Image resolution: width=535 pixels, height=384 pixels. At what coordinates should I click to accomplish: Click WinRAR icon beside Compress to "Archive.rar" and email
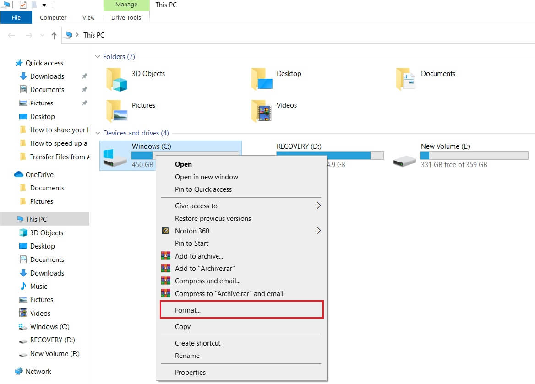(x=166, y=293)
